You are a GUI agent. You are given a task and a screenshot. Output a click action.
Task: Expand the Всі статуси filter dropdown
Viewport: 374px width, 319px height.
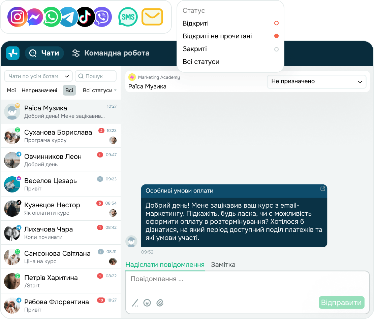coord(99,90)
